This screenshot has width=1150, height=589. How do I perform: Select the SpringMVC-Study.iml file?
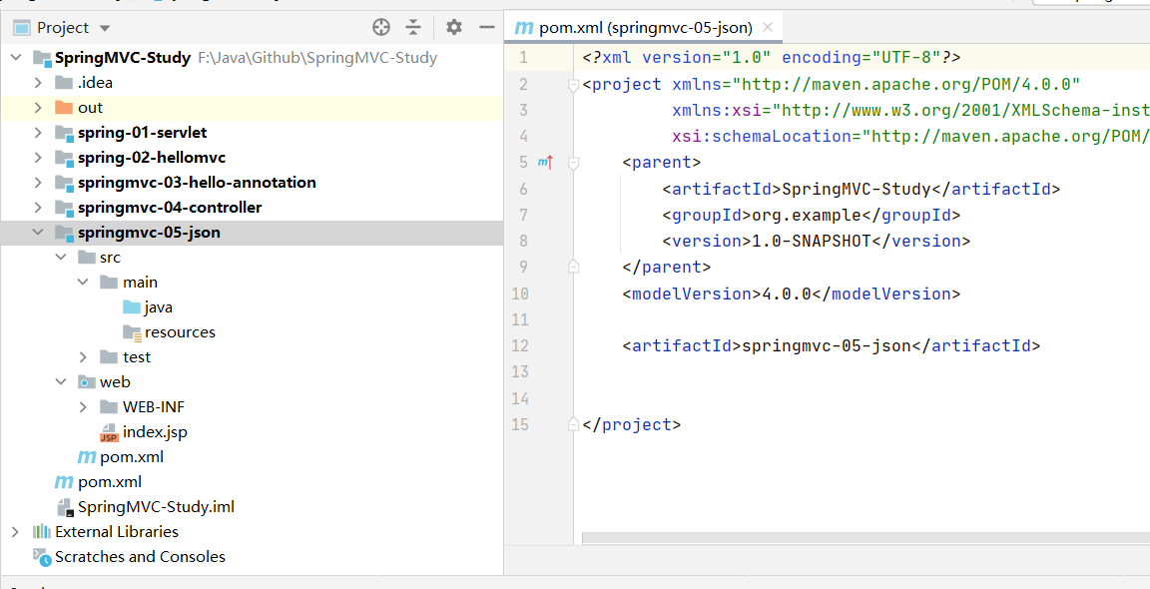(x=156, y=507)
